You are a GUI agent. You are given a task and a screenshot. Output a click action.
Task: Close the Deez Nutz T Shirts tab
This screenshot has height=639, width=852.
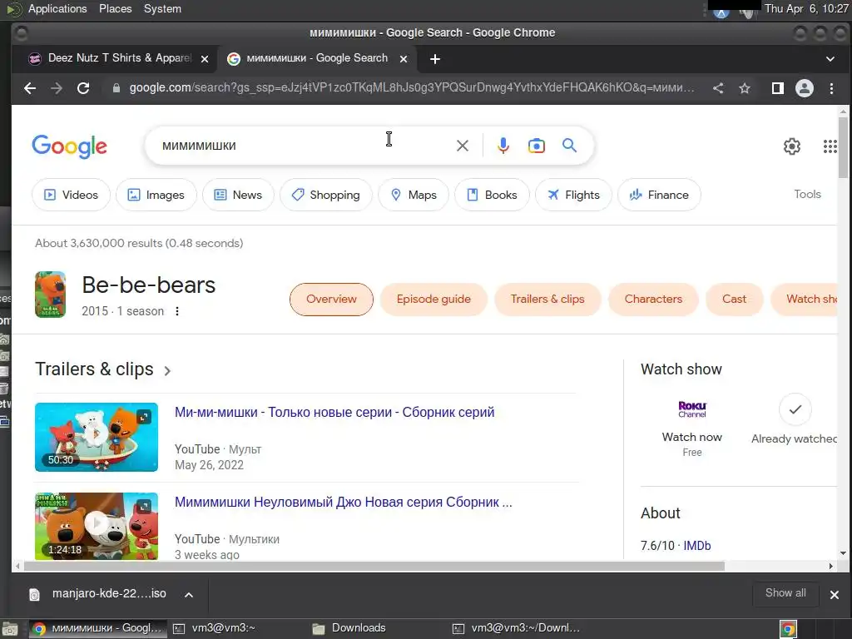tap(205, 59)
